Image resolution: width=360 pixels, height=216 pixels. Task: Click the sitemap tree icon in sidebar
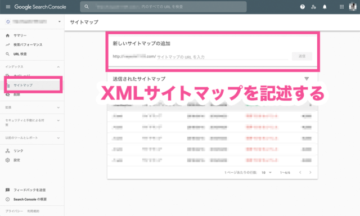(x=8, y=85)
